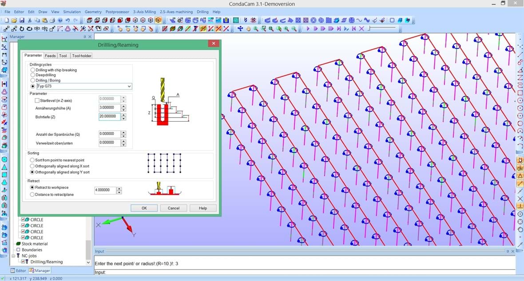Open the Simulation menu
Image resolution: width=524 pixels, height=281 pixels.
72,12
